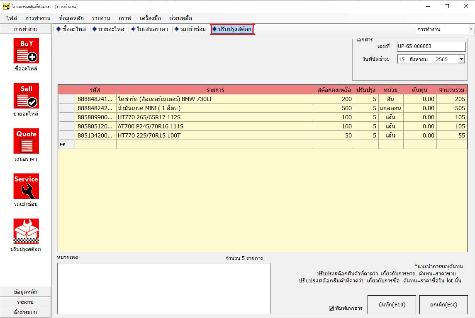Switch to the ขายอะไหล่ toolbar tab
The image size is (475, 318).
click(x=108, y=29)
